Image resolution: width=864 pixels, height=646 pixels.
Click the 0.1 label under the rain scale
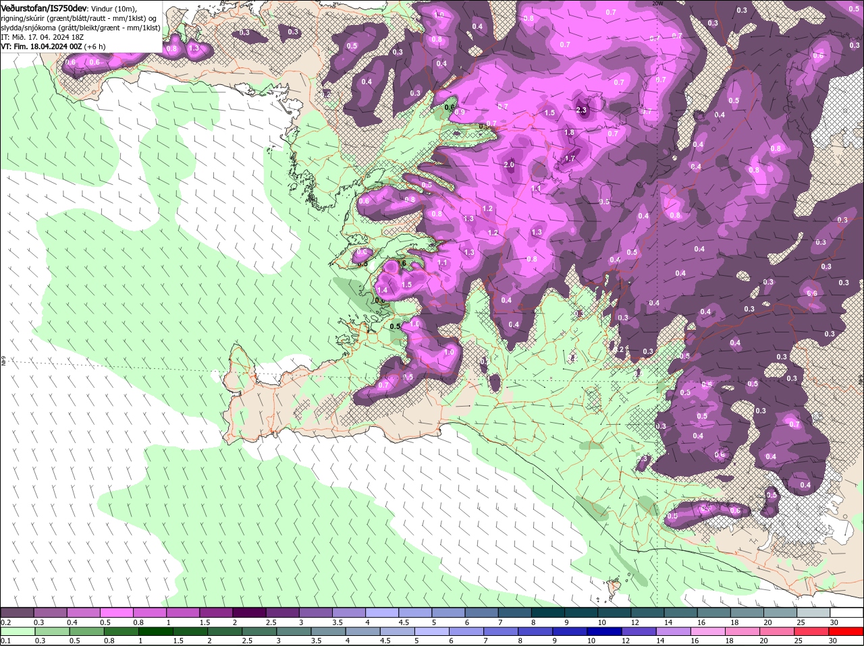point(5,641)
